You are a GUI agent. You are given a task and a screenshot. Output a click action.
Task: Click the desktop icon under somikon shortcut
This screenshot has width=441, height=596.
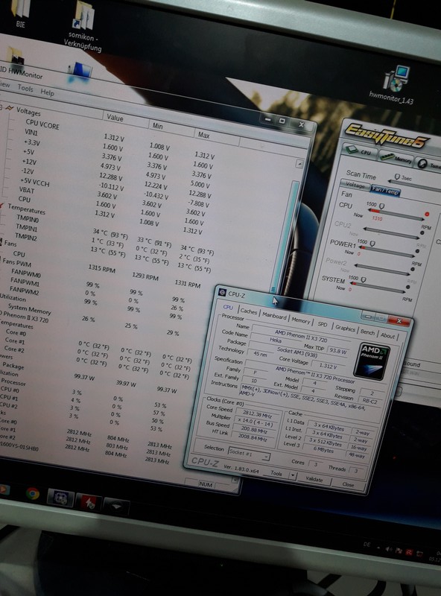click(x=80, y=72)
